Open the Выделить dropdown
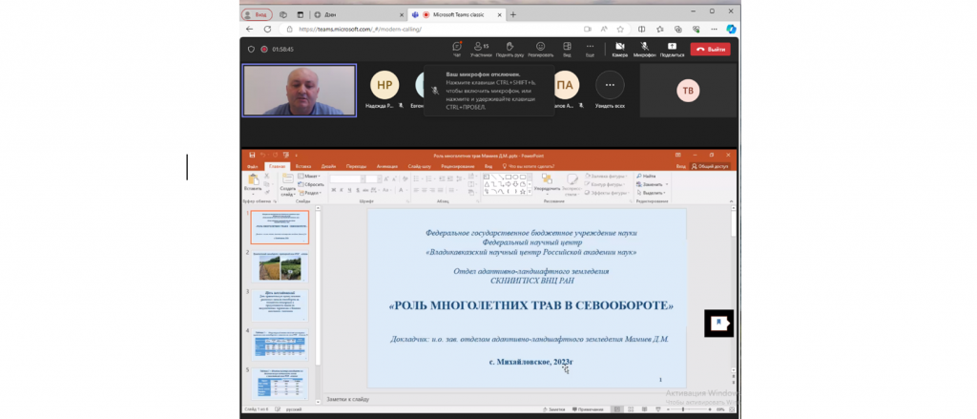977x419 pixels. click(651, 193)
